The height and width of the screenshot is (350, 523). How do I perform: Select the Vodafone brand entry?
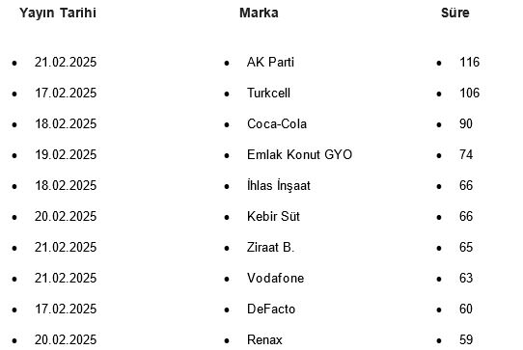click(x=276, y=278)
